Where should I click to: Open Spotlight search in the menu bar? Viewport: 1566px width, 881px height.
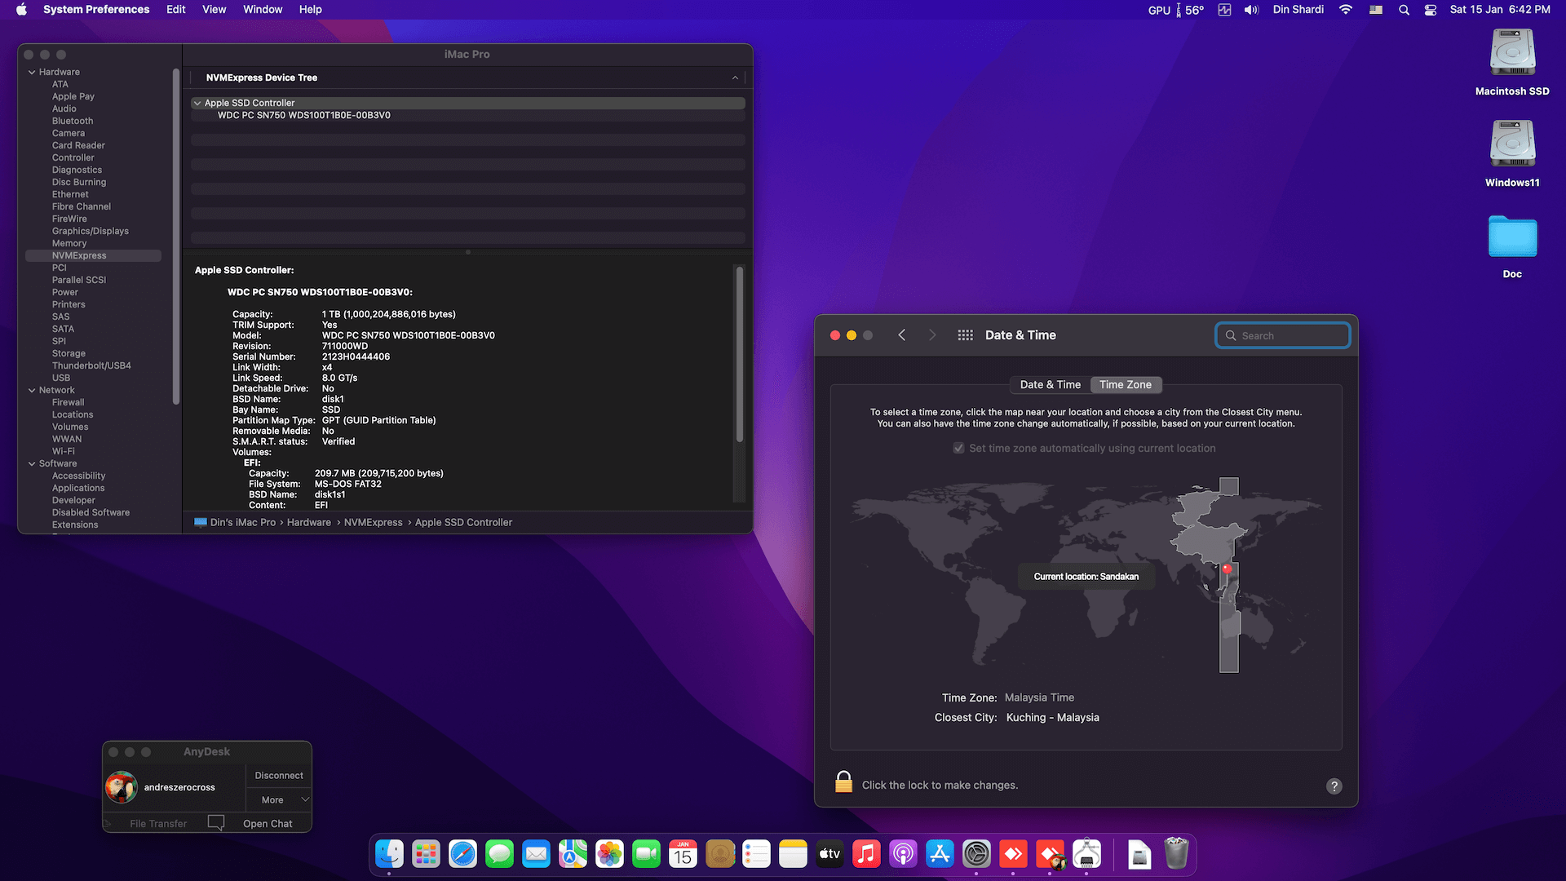[1404, 10]
